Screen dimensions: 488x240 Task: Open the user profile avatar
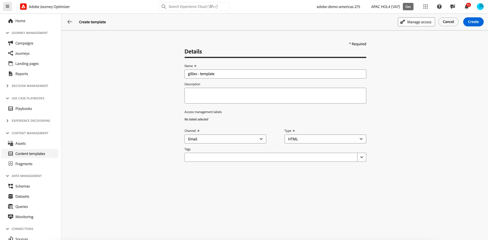pyautogui.click(x=480, y=7)
